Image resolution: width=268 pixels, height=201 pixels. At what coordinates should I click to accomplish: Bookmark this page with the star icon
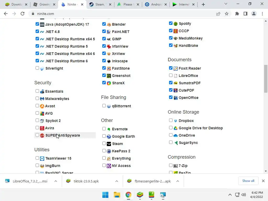click(x=227, y=14)
